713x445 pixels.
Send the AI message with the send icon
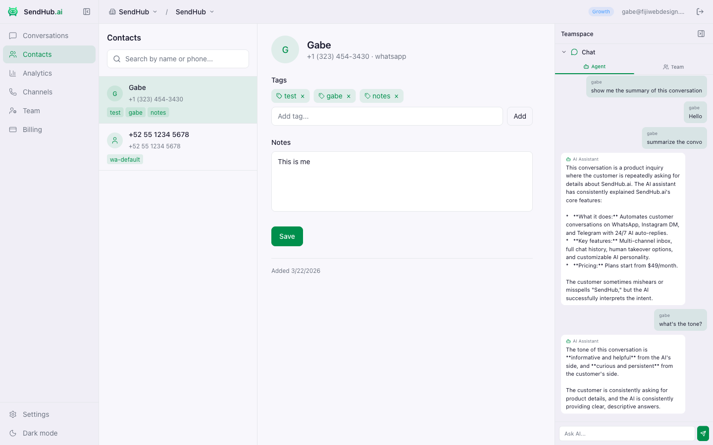tap(703, 434)
